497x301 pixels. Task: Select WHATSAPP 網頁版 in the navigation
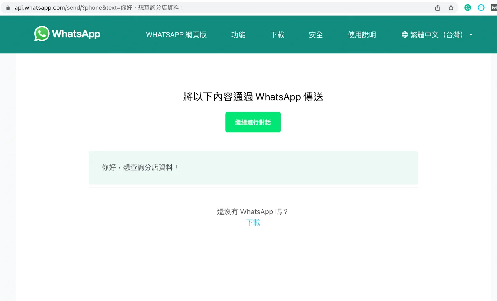coord(176,35)
